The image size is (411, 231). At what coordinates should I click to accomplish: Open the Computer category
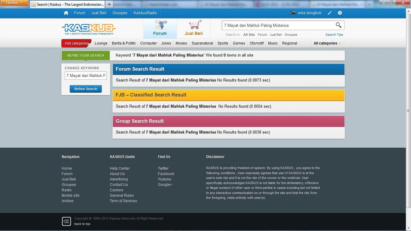click(148, 43)
